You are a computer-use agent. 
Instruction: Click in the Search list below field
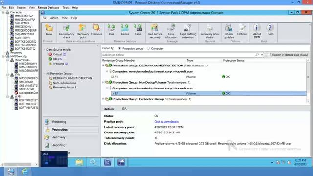click(x=178, y=55)
